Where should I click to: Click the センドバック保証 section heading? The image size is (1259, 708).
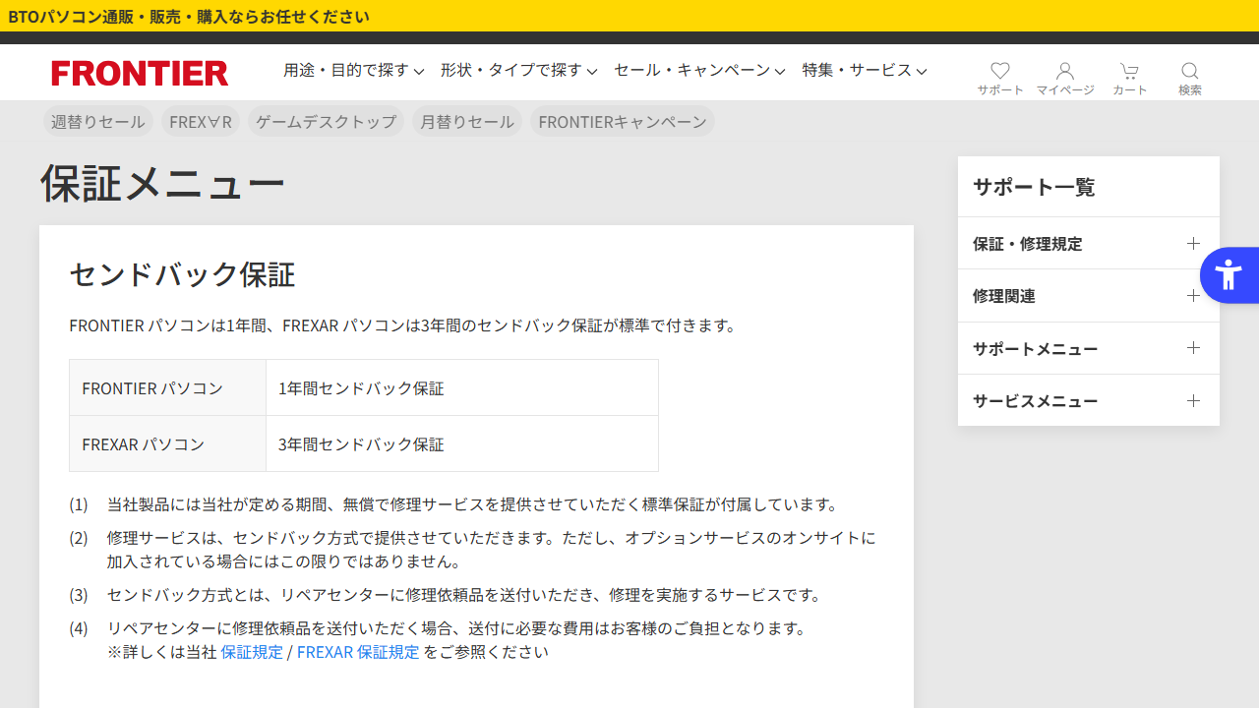182,274
